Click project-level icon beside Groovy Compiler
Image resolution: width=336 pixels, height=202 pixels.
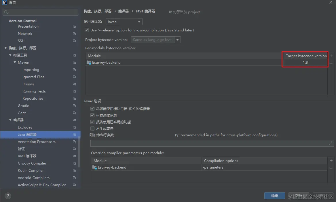coord(74,163)
